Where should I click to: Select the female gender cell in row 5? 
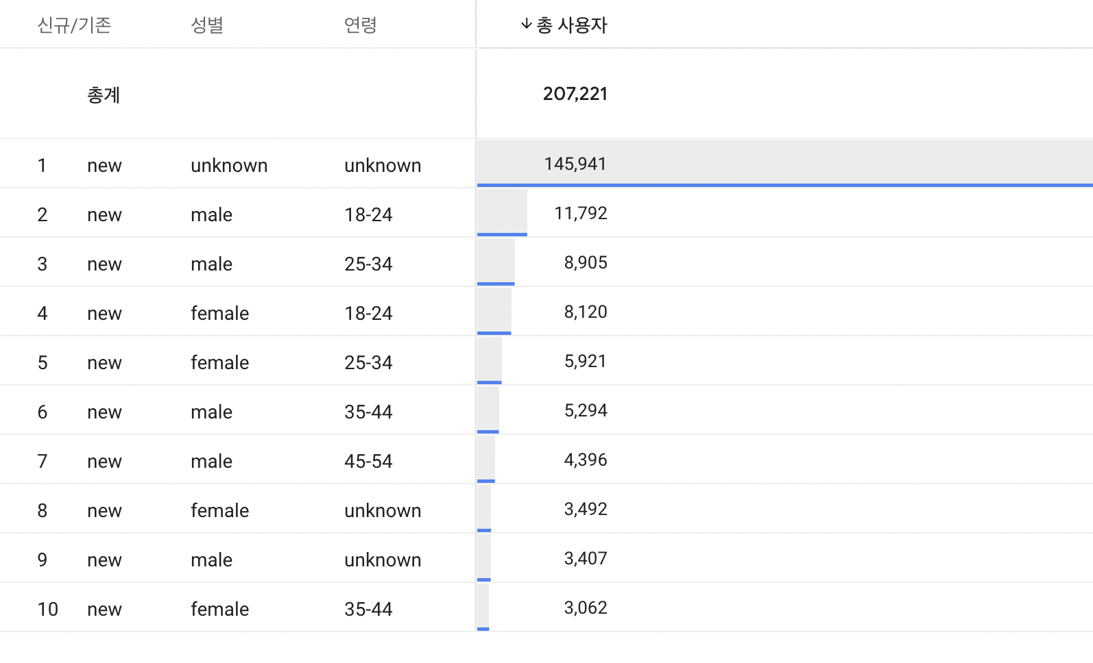coord(219,362)
